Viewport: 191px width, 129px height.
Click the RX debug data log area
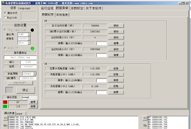pos(73,122)
